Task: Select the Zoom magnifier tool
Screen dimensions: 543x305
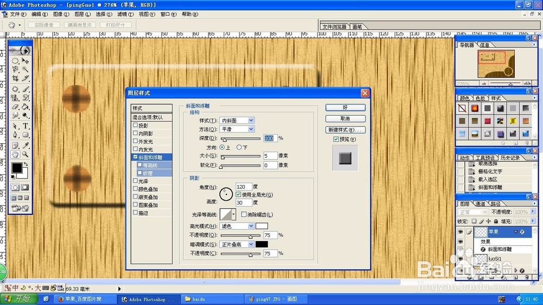Action: point(26,155)
